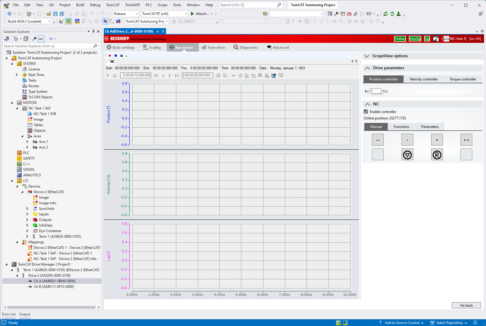
Task: Expand the ScopeView options section
Action: pyautogui.click(x=366, y=56)
